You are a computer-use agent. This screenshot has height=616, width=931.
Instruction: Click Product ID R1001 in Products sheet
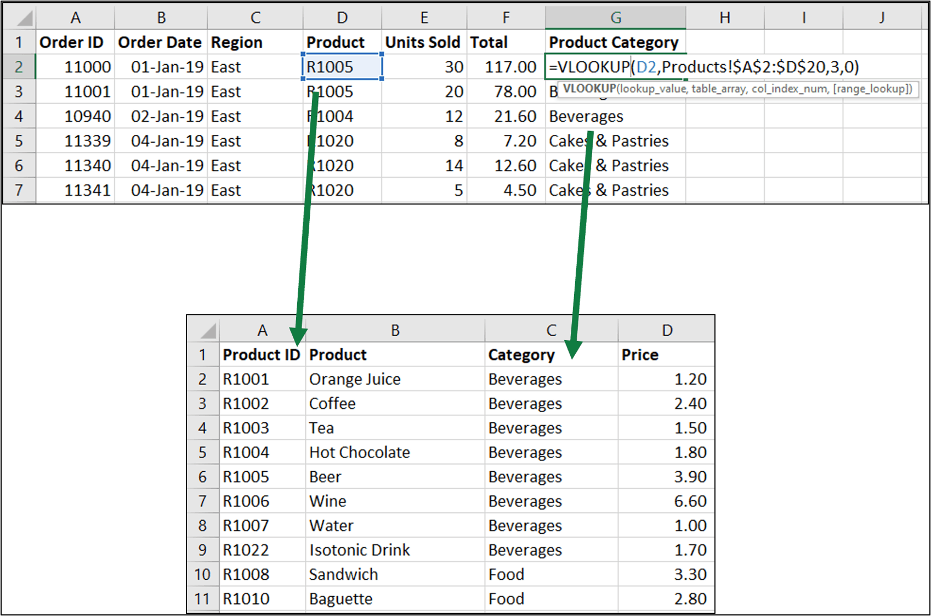click(262, 379)
